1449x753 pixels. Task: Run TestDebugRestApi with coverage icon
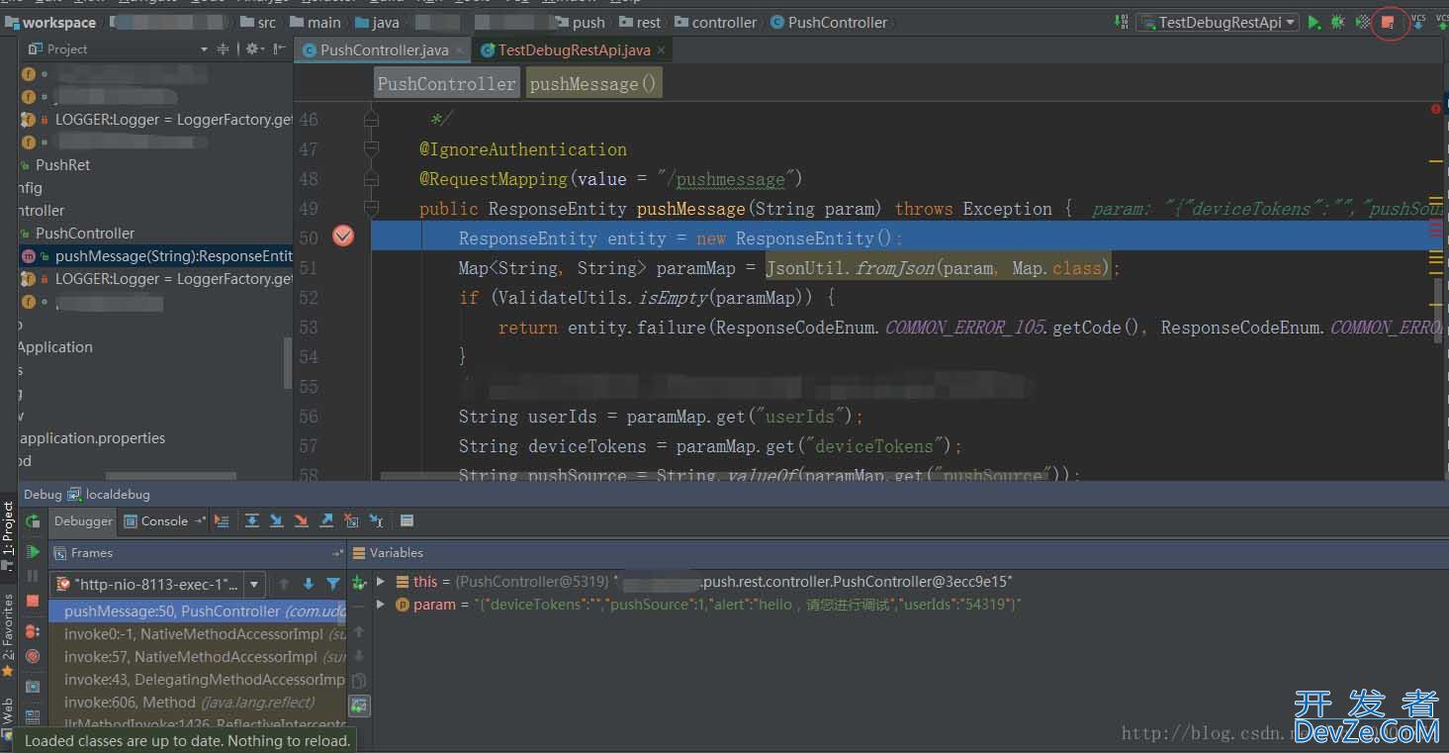pyautogui.click(x=1363, y=22)
